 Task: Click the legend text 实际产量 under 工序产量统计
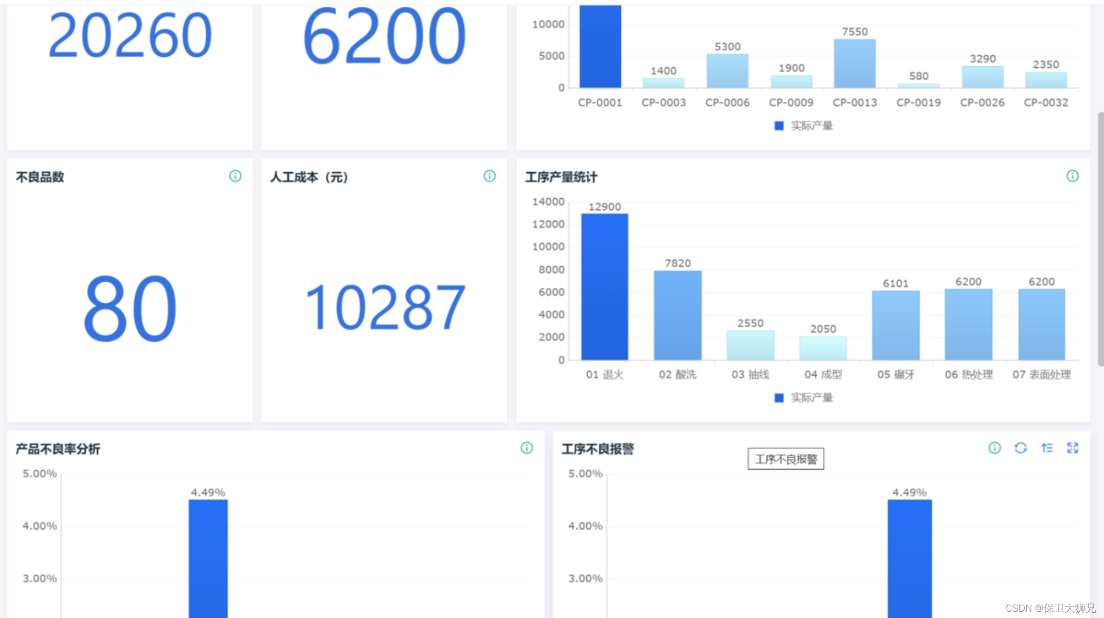pos(811,398)
